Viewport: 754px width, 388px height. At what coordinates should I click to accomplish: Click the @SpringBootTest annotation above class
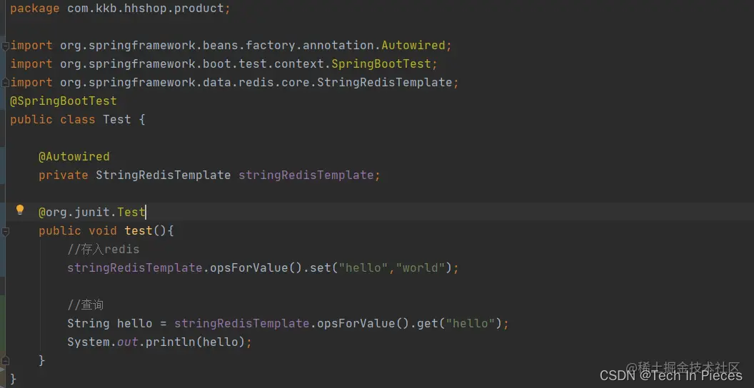click(x=64, y=101)
